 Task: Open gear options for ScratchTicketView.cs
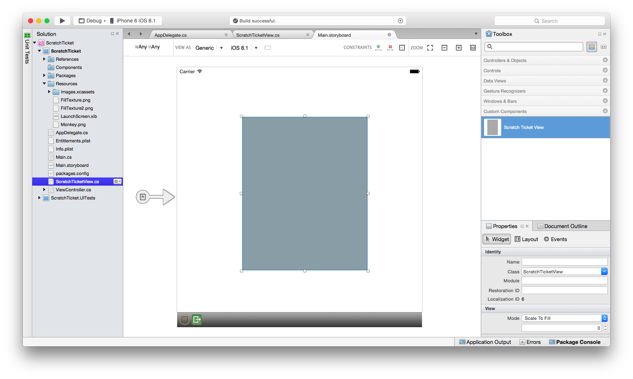[x=118, y=182]
